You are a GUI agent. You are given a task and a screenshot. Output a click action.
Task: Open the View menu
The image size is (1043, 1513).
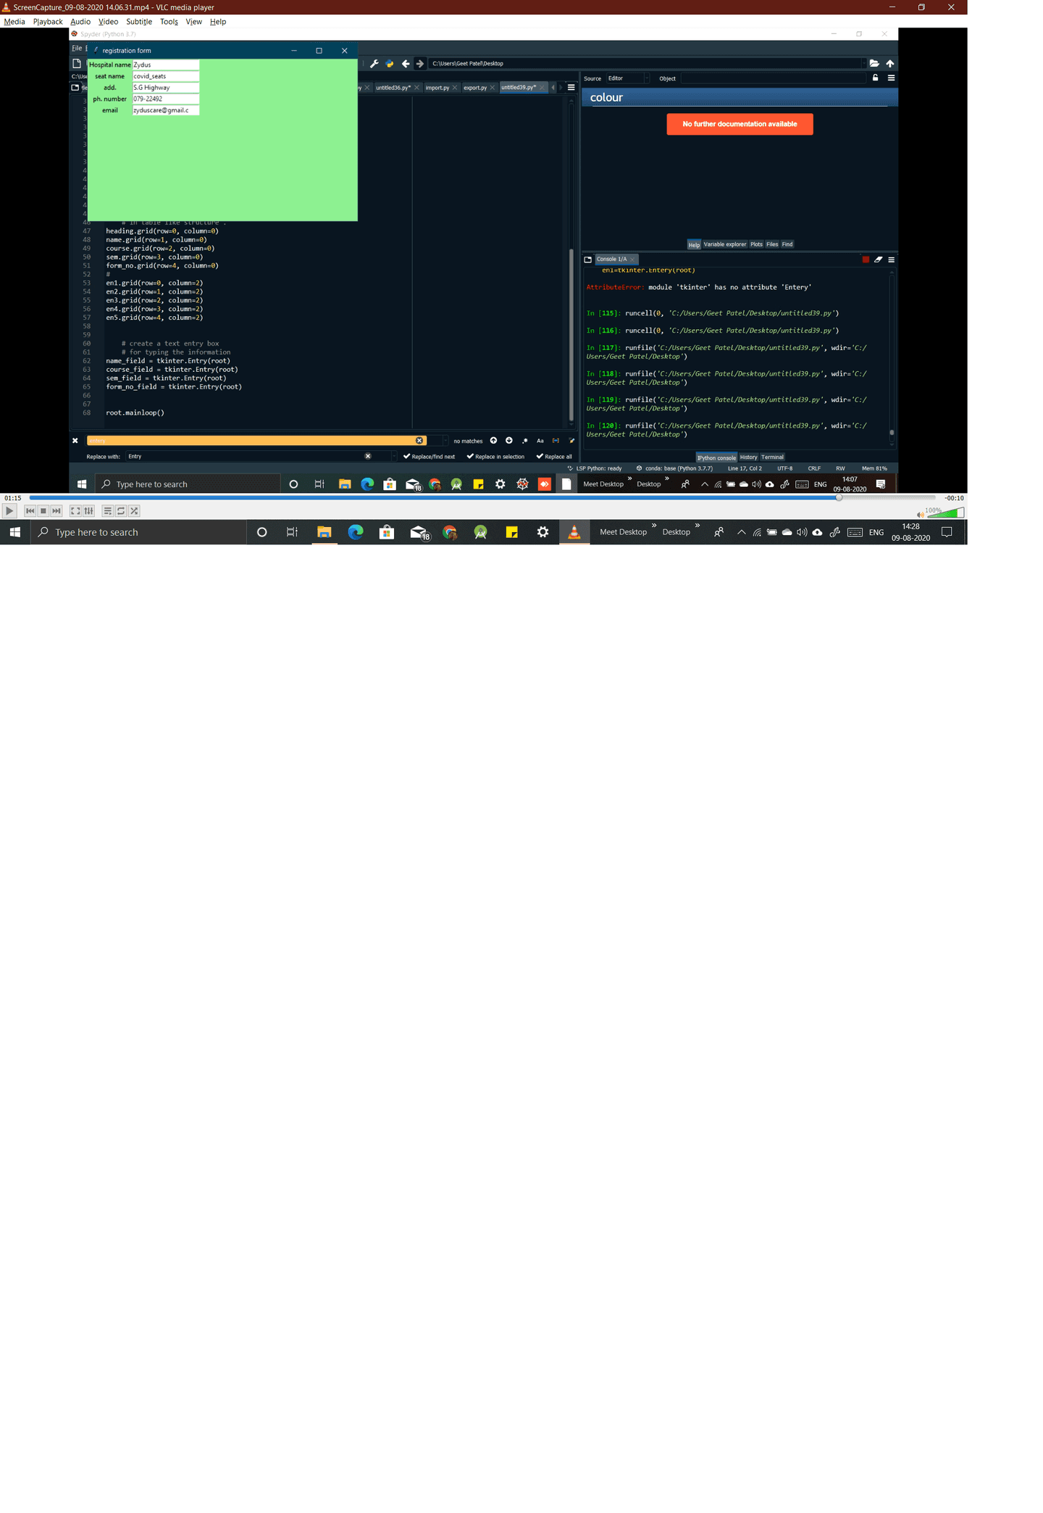point(193,22)
